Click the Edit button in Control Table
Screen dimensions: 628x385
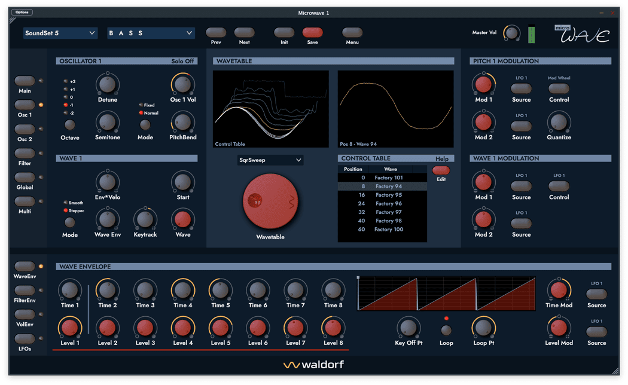point(441,170)
